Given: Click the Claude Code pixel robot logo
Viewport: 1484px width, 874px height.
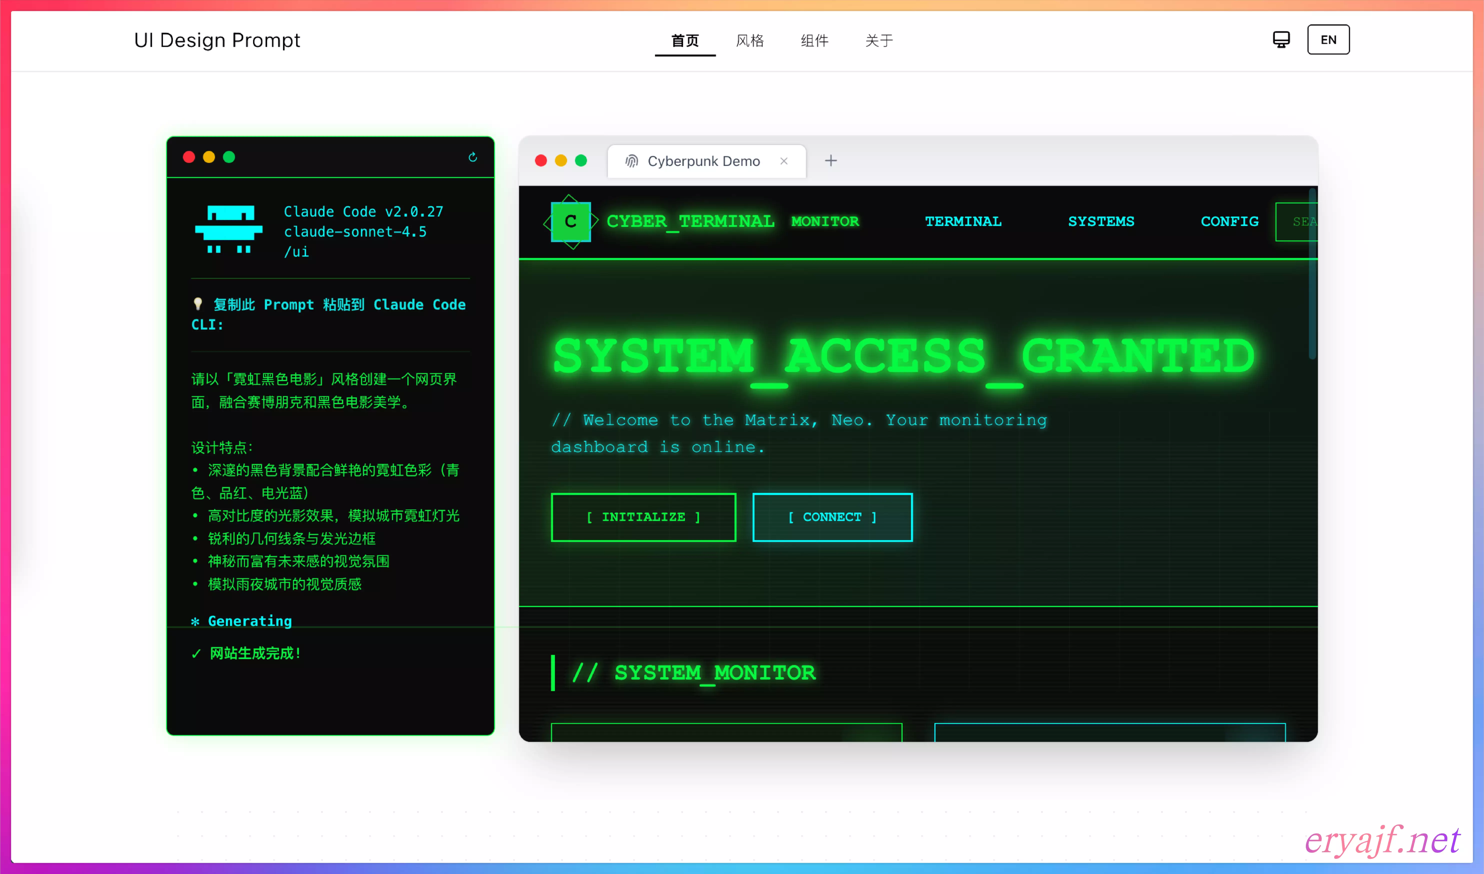Looking at the screenshot, I should (x=228, y=230).
